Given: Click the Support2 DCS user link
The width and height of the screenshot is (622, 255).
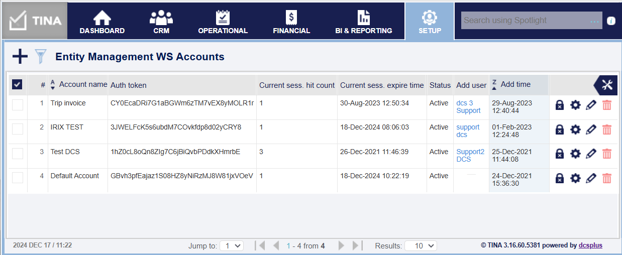Looking at the screenshot, I should coord(470,155).
